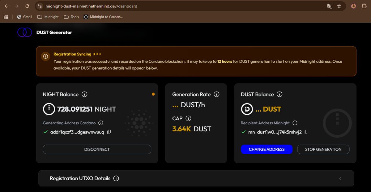The height and width of the screenshot is (192, 371).
Task: Click the DUST Generator logo
Action: pos(25,32)
